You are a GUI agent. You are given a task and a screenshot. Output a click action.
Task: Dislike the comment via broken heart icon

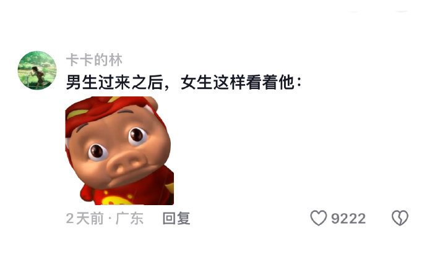coord(400,218)
